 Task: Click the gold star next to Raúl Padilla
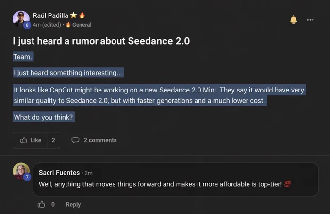click(73, 15)
